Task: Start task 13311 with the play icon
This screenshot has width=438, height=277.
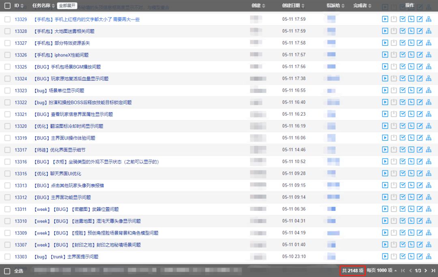Action: (385, 209)
